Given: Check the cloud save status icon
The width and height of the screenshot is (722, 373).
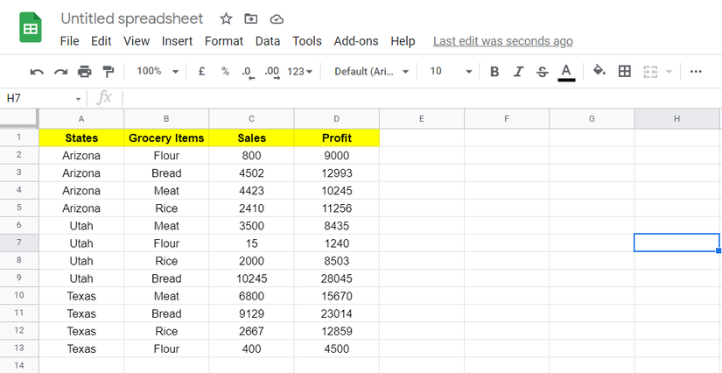Looking at the screenshot, I should pos(277,19).
